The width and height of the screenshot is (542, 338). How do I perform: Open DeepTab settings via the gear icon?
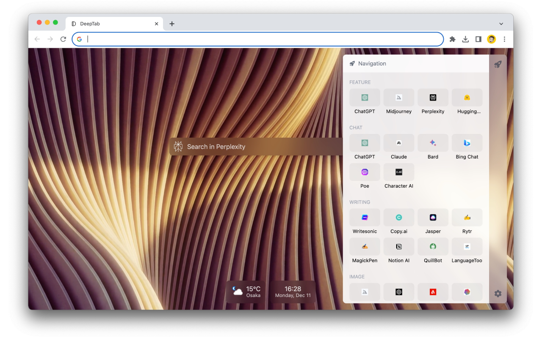coord(498,293)
